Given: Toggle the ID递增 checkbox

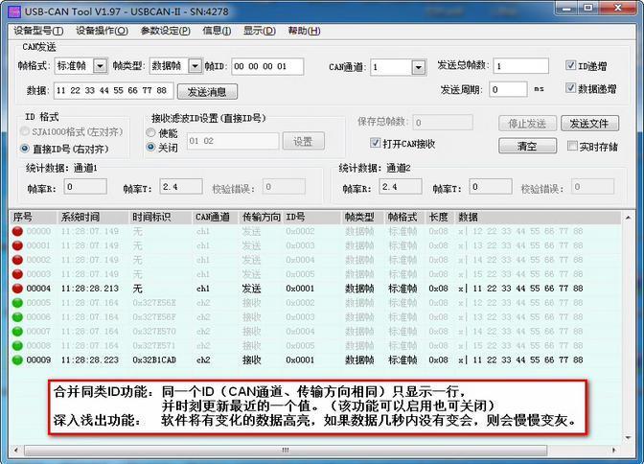Looking at the screenshot, I should coord(571,66).
